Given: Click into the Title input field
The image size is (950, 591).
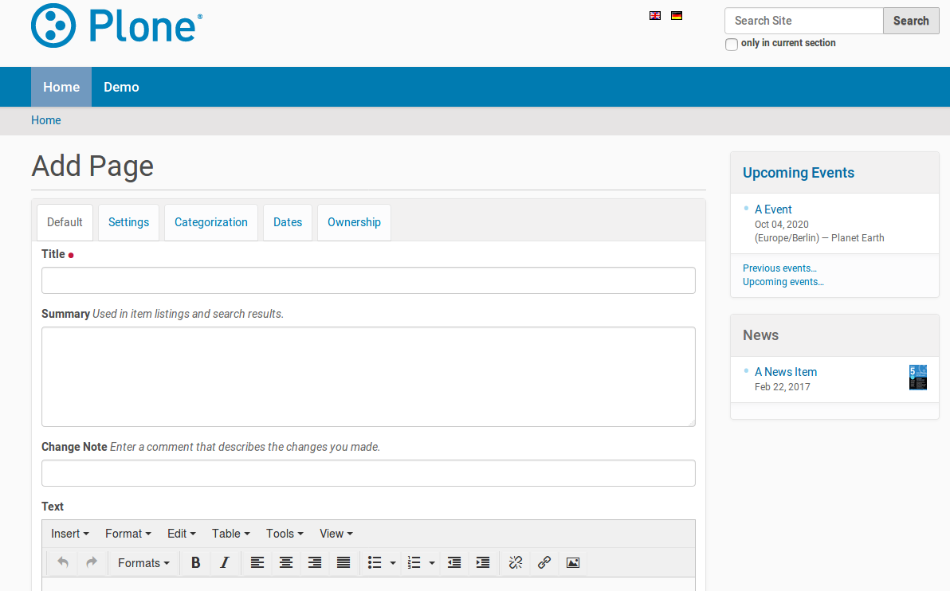Looking at the screenshot, I should [x=368, y=280].
